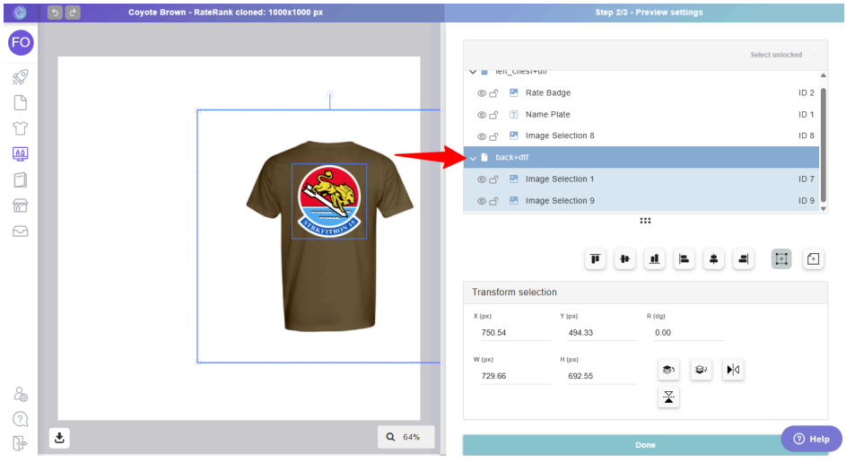Toggle visibility of Image Selection 9
The width and height of the screenshot is (846, 463).
click(481, 201)
